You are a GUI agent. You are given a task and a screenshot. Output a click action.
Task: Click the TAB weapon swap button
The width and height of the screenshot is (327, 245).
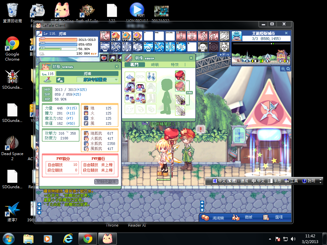[x=189, y=93]
